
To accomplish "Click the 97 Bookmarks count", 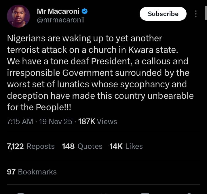I will coord(32,172).
